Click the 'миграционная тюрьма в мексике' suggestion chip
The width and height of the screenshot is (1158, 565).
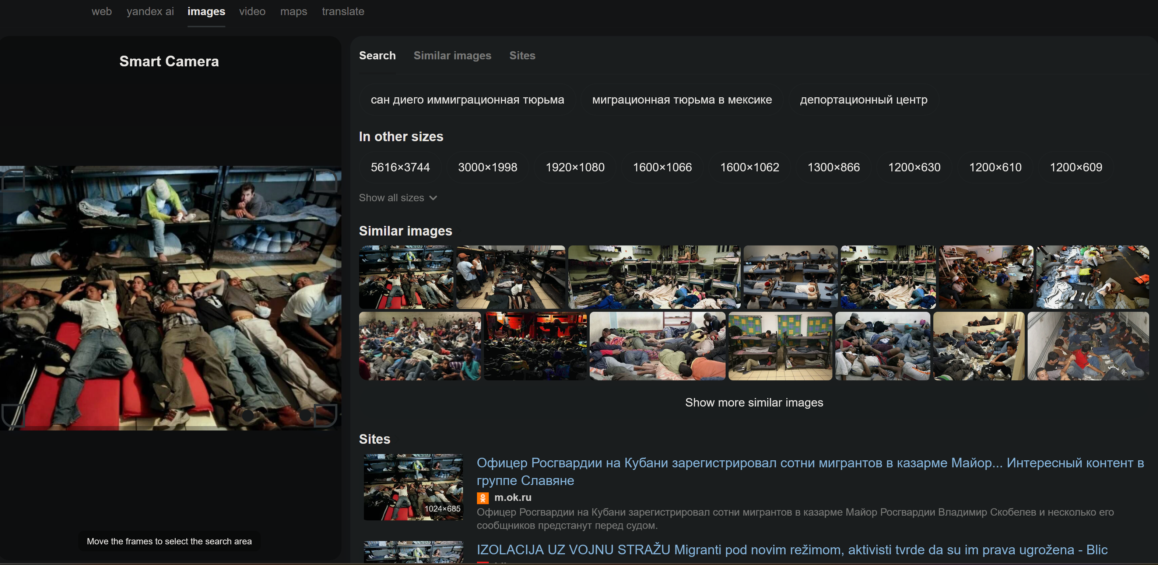682,100
